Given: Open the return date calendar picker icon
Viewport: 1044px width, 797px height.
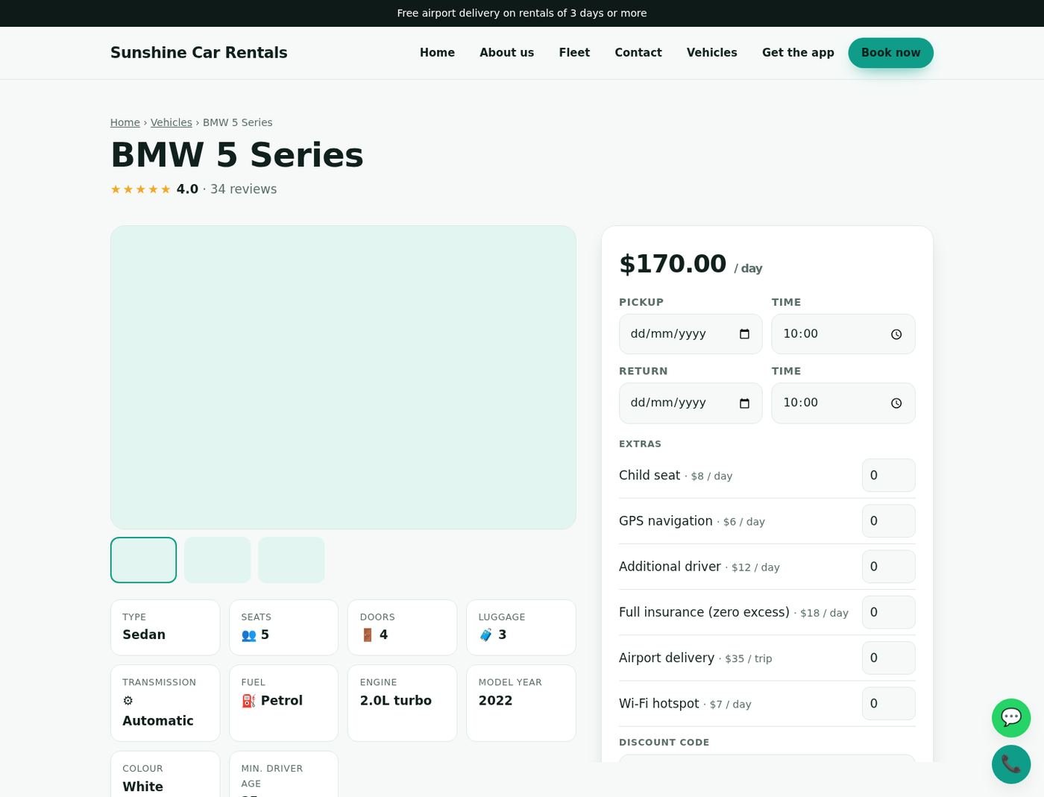Looking at the screenshot, I should pos(744,403).
